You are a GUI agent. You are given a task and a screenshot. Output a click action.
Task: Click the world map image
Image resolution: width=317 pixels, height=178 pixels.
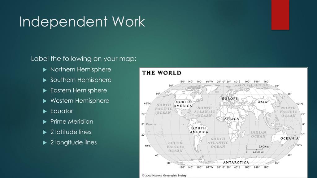pos(224,123)
